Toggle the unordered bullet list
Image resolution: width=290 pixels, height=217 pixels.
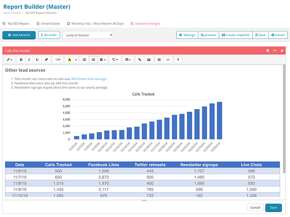pos(84,59)
